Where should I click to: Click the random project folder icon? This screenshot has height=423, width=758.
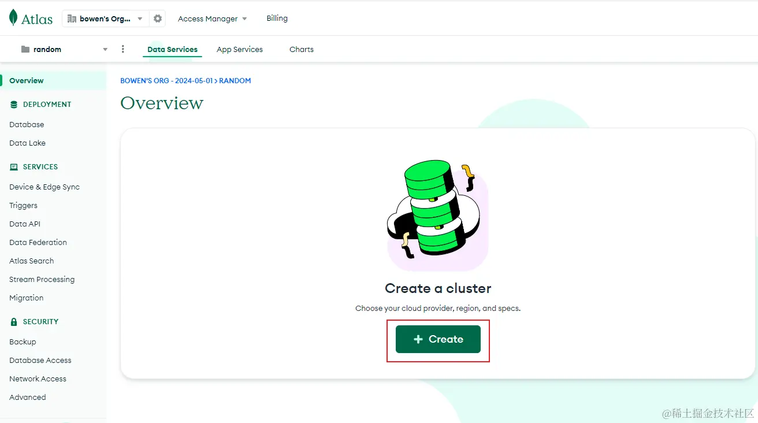25,49
